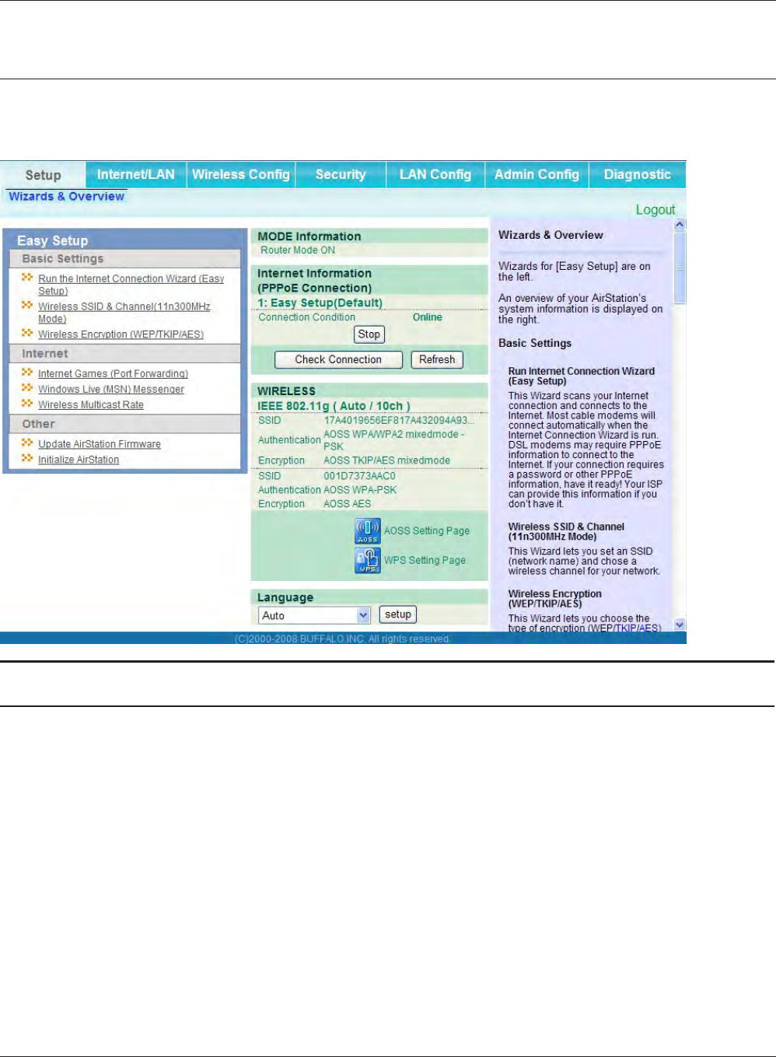
Task: Open Initialize AirStation link
Action: (x=79, y=460)
